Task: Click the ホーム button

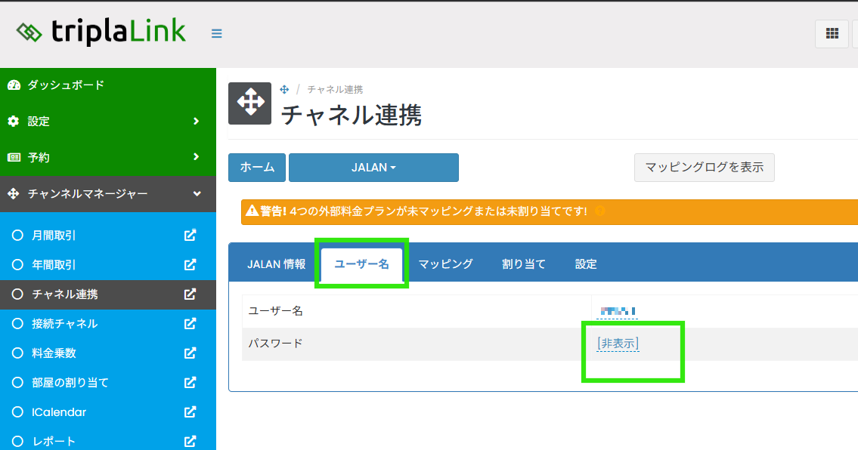Action: click(257, 168)
